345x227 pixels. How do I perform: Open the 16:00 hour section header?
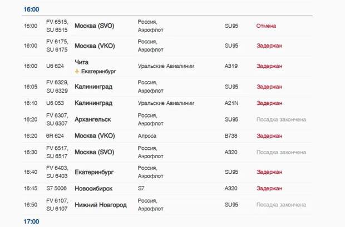pos(31,9)
